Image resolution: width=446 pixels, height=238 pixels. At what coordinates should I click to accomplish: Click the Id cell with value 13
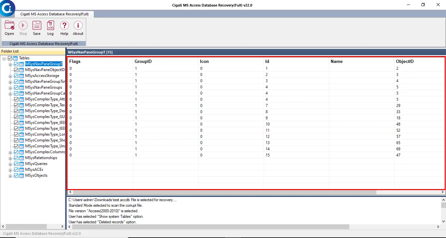[296, 143]
